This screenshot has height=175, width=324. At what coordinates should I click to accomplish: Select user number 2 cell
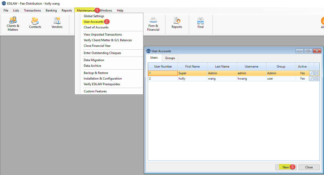[x=163, y=79]
